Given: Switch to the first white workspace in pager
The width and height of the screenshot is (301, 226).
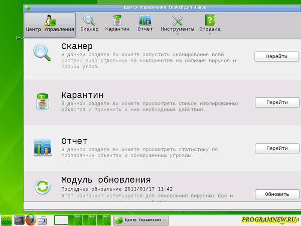Looking at the screenshot, I should coord(61,220).
